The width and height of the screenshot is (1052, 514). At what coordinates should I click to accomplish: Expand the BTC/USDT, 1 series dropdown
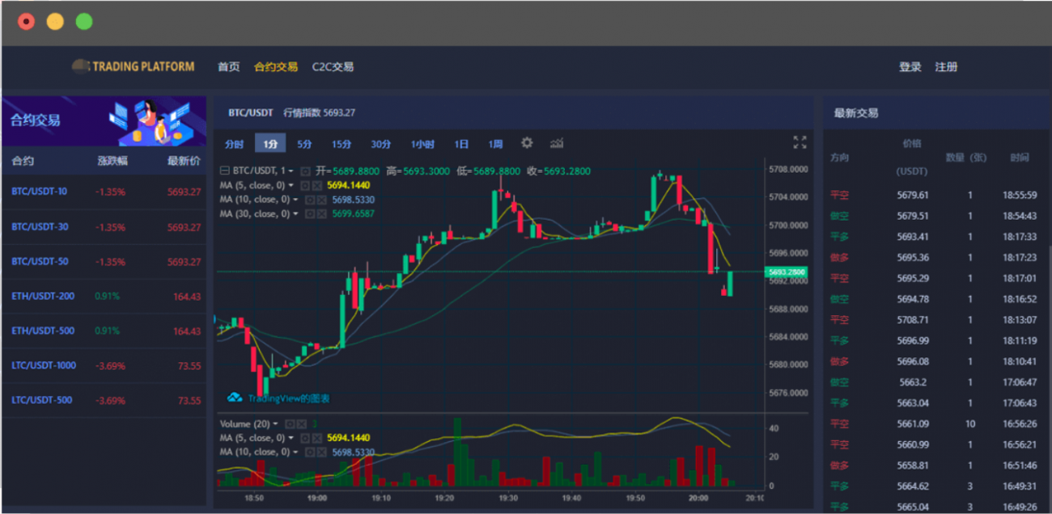(x=291, y=171)
